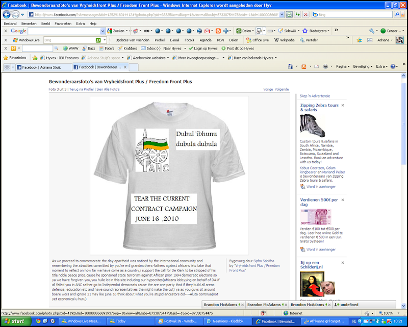Open the blank new tab button
Screen dimensions: 408x327
click(134, 67)
